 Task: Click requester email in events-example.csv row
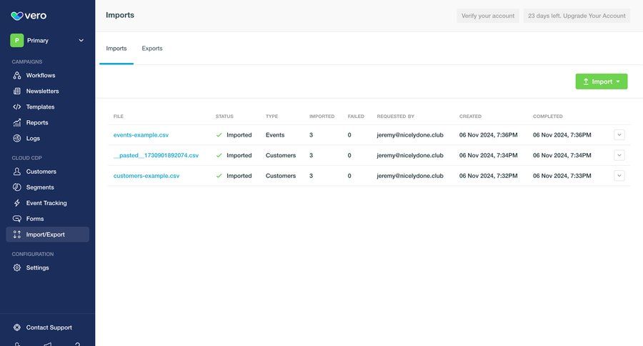[410, 134]
